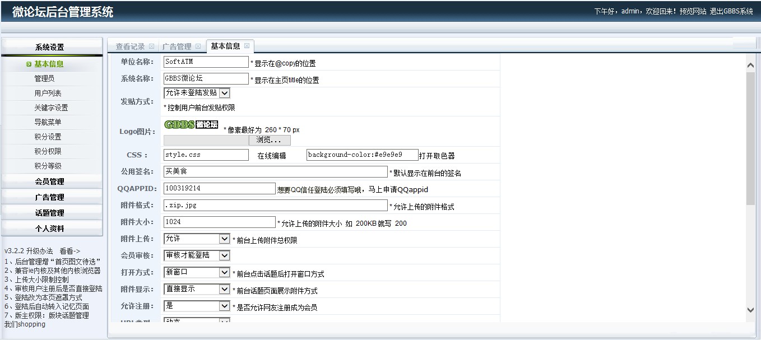
Task: Expand the 附件显示 dropdown
Action: tap(197, 289)
